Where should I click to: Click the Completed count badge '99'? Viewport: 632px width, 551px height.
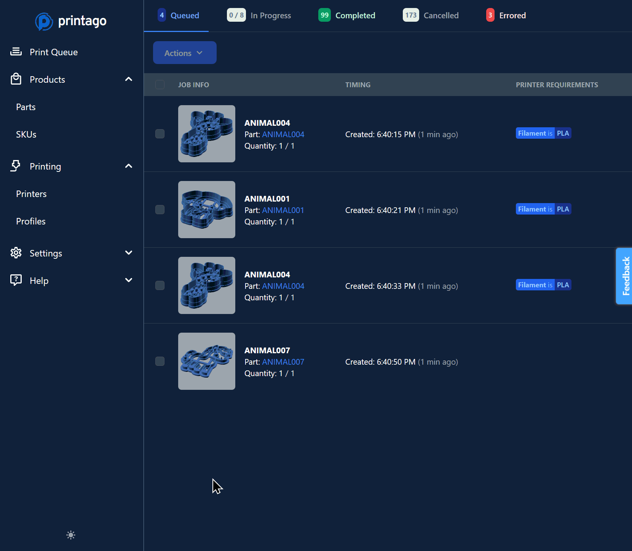pyautogui.click(x=324, y=15)
